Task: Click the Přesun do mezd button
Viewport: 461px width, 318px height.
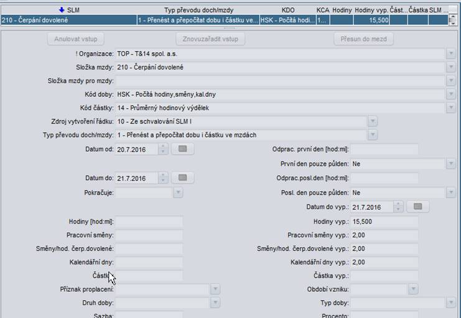Action: (364, 39)
